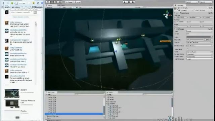Open the Layer dropdown in Inspector
This screenshot has height=121, width=215.
pos(206,10)
